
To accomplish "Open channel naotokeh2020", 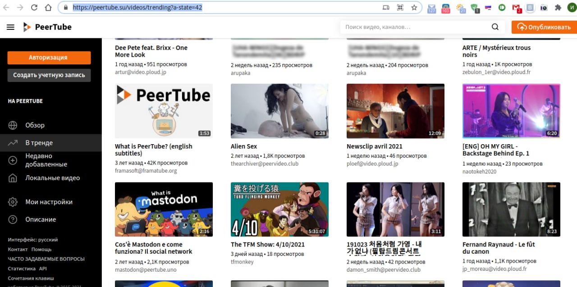I will click(479, 171).
